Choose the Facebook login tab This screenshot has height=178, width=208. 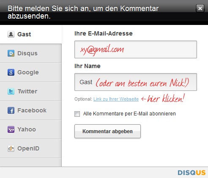pos(31,110)
